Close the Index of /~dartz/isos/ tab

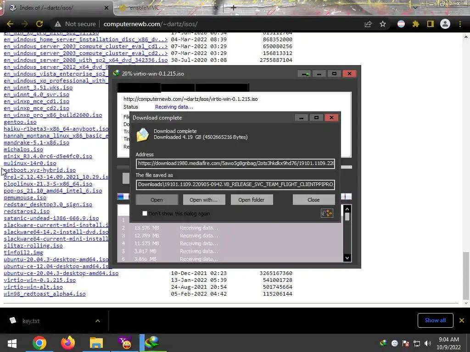pos(106,8)
